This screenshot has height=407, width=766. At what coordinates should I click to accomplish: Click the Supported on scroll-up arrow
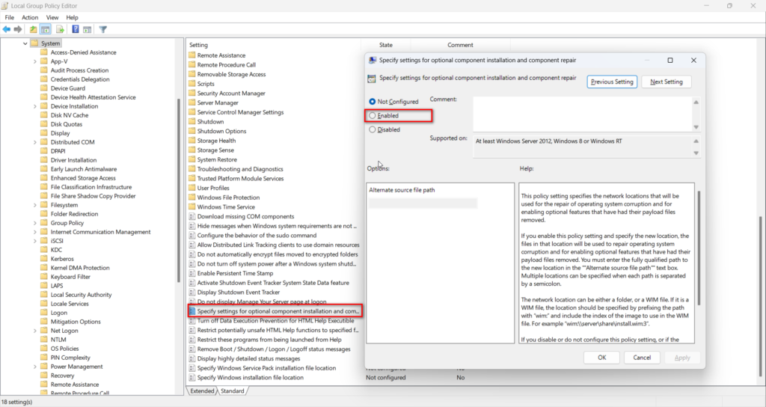coord(696,141)
